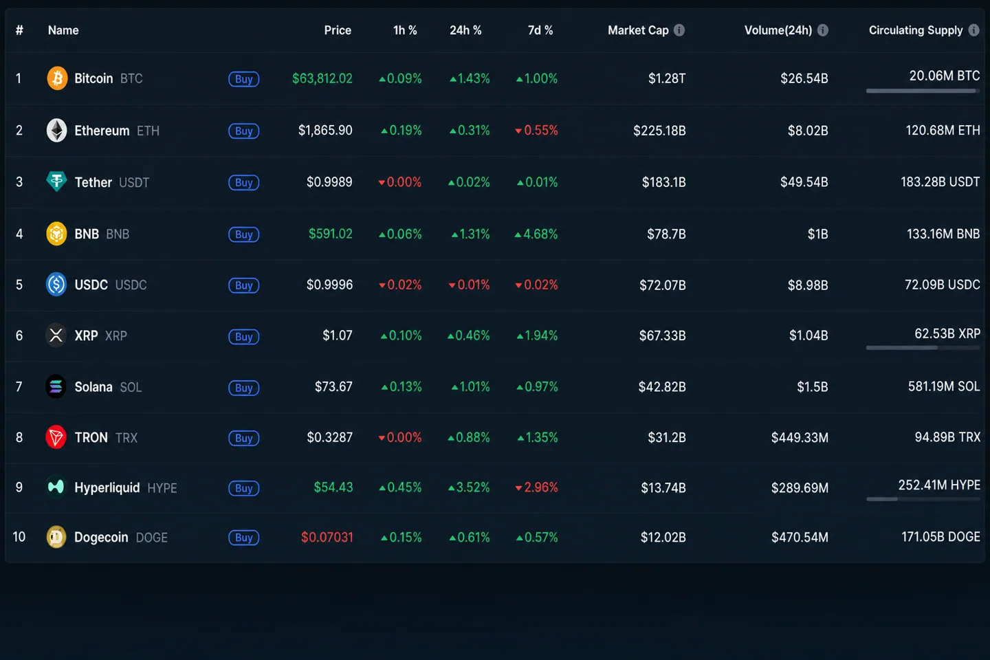Click the Circulating Supply info icon
Viewport: 990px width, 660px height.
(973, 30)
